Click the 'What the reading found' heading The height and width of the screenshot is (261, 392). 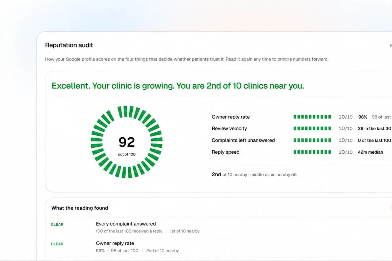point(80,208)
